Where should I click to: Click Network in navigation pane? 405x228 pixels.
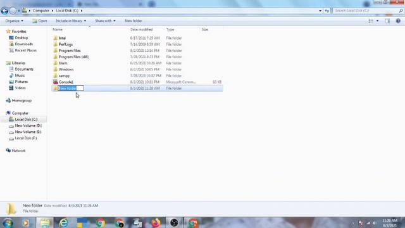pos(18,151)
